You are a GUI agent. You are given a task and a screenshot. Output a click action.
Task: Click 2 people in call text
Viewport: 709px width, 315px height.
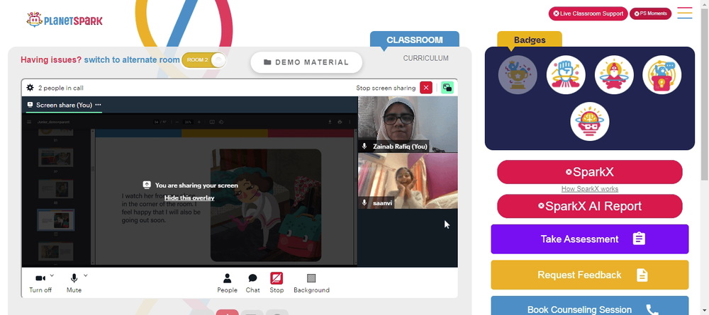point(60,88)
